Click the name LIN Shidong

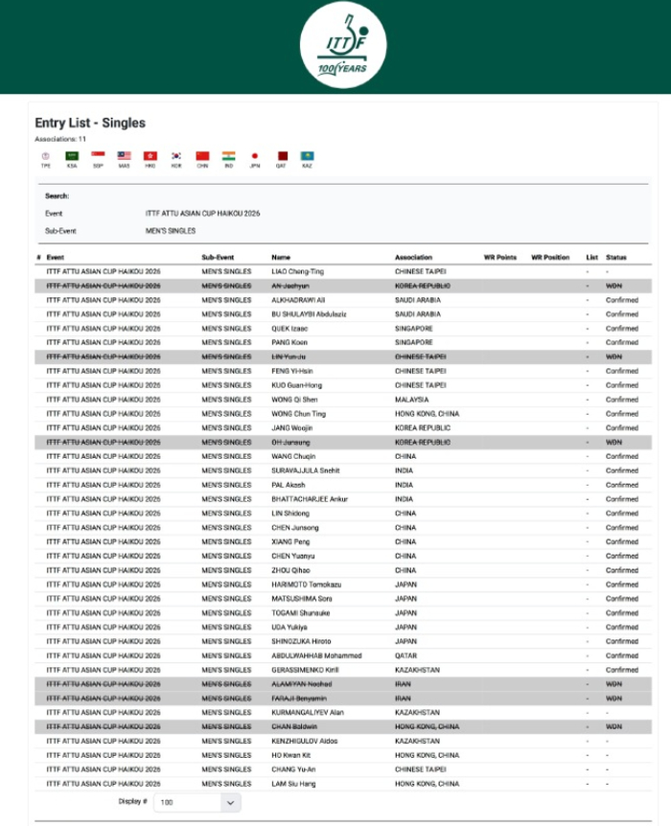(290, 514)
